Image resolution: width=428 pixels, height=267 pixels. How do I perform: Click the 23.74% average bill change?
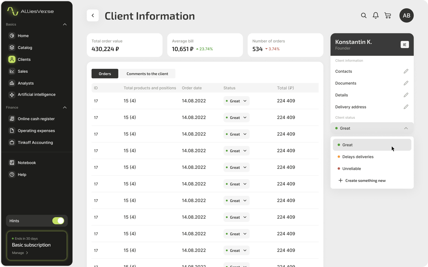coord(204,49)
